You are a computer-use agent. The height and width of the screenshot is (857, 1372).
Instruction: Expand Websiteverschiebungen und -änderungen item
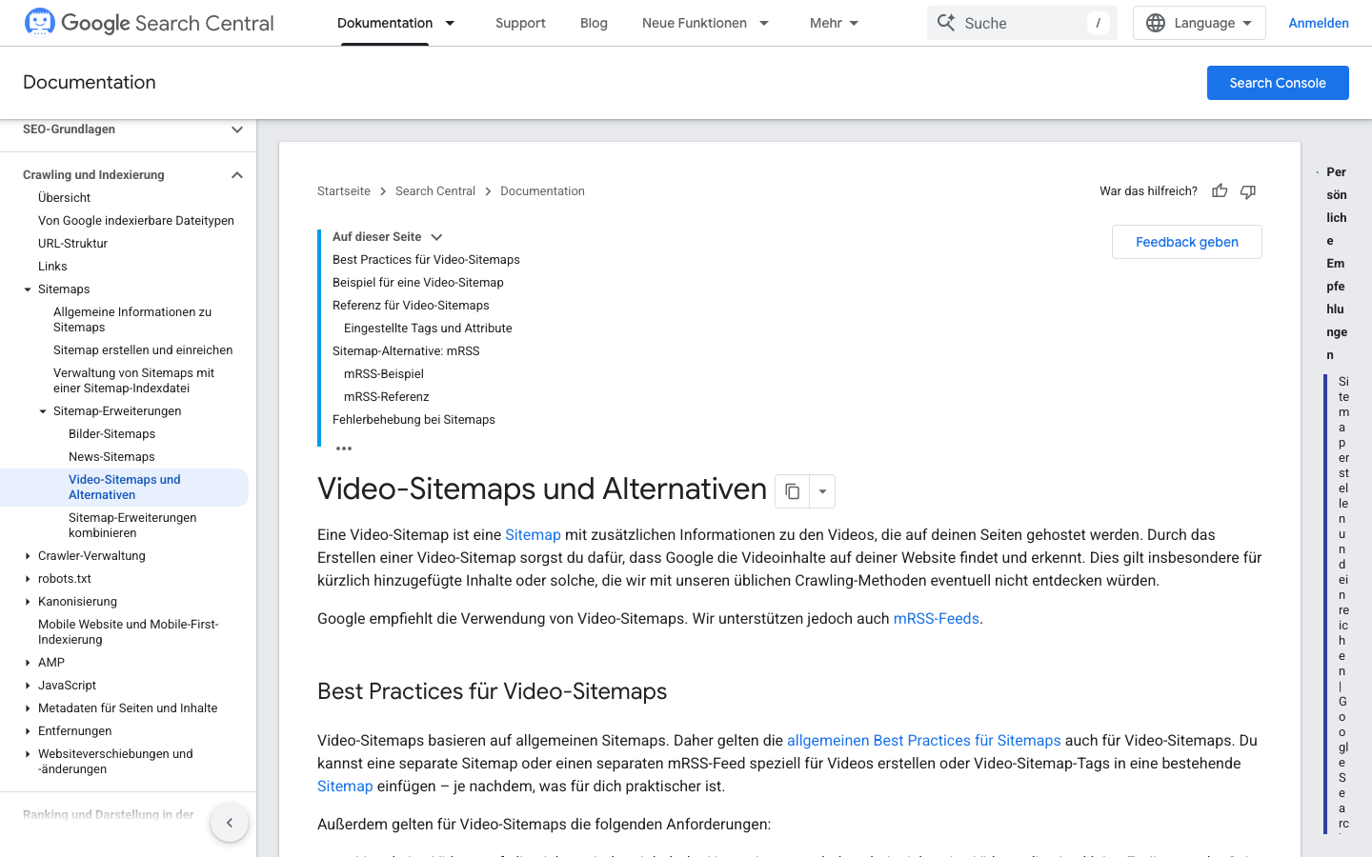tap(28, 754)
